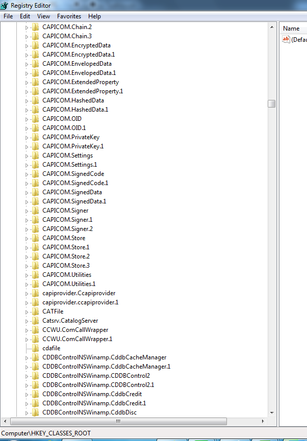Select the CDDBControlNSWinamp.CddbCredit.1 key
The height and width of the screenshot is (441, 307).
(x=94, y=403)
